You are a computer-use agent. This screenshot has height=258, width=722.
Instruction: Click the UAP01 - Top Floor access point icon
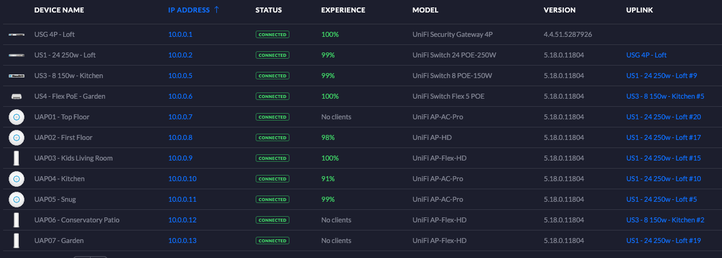click(x=16, y=117)
